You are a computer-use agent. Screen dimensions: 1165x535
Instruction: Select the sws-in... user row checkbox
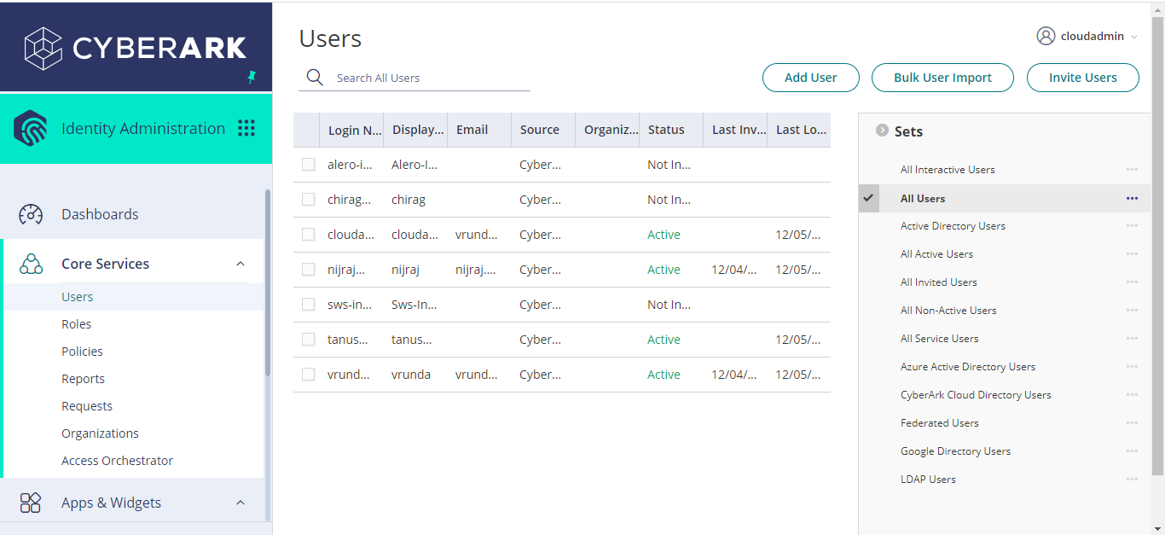309,305
